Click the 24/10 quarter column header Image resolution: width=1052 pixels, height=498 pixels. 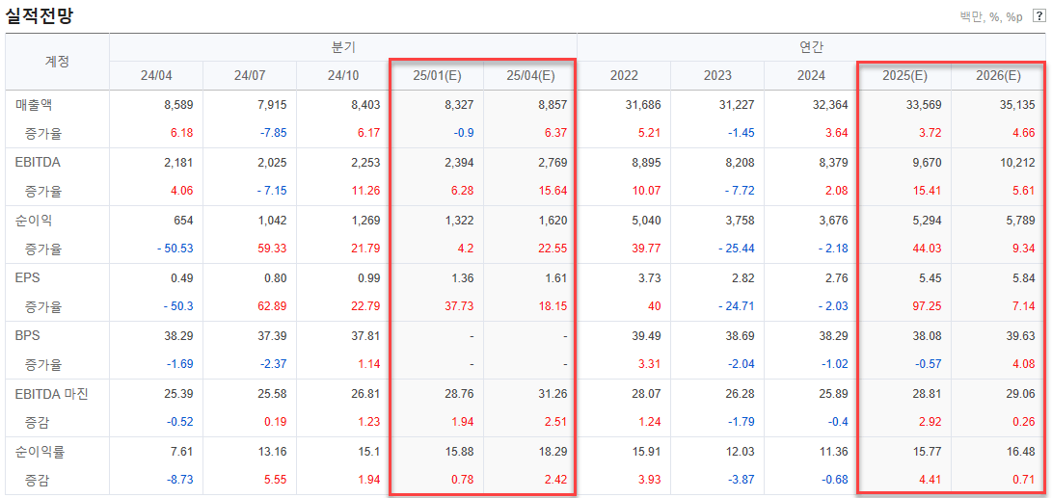[x=342, y=75]
